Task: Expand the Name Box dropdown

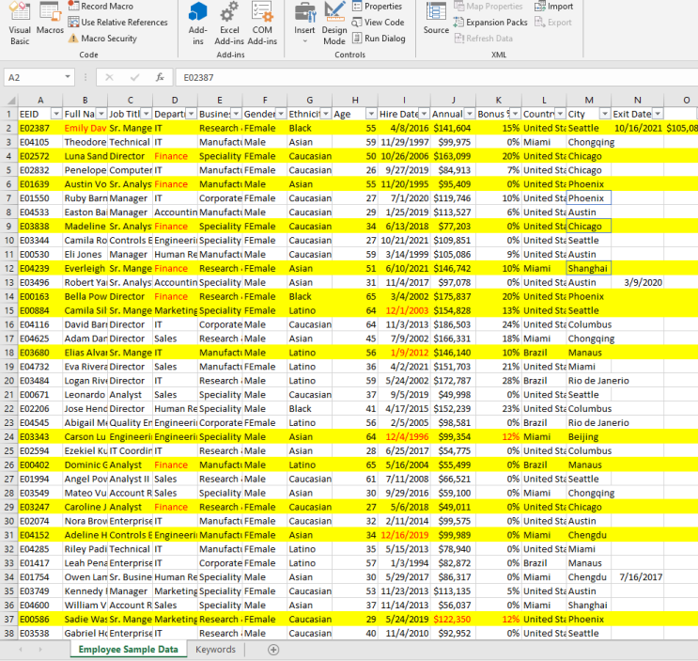Action: pos(68,78)
